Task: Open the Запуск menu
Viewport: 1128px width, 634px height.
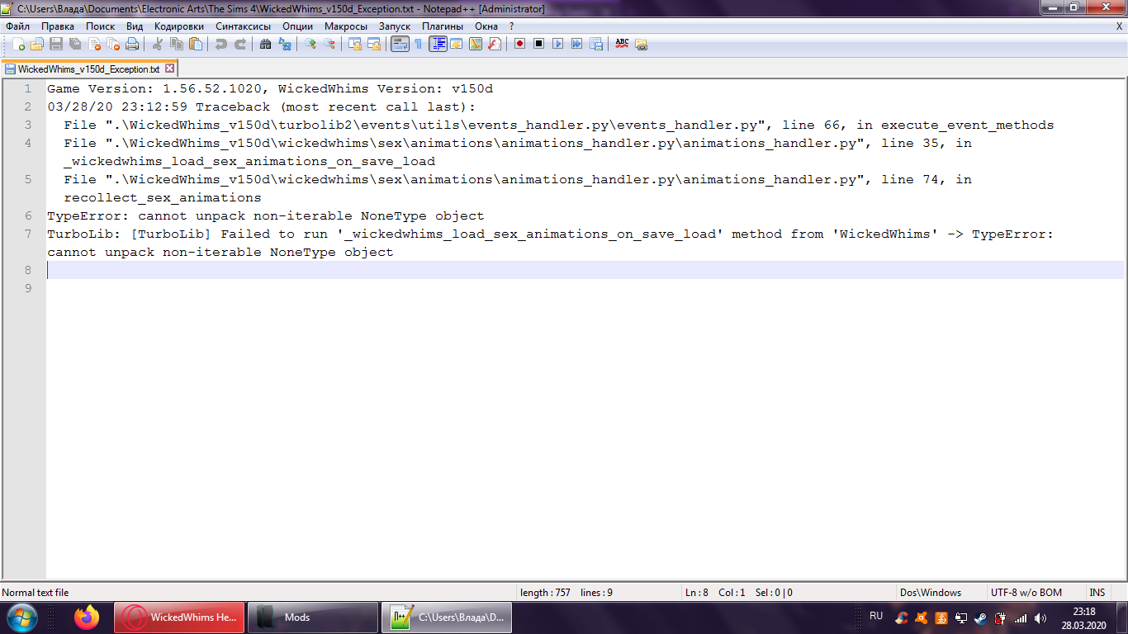Action: 395,26
